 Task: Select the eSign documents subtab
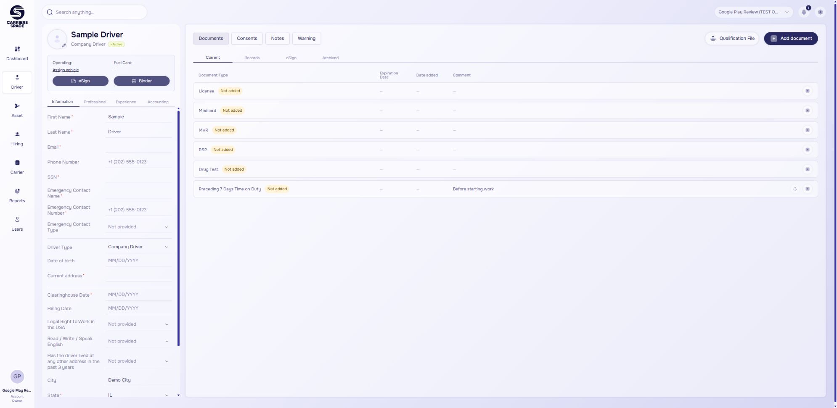pos(291,58)
